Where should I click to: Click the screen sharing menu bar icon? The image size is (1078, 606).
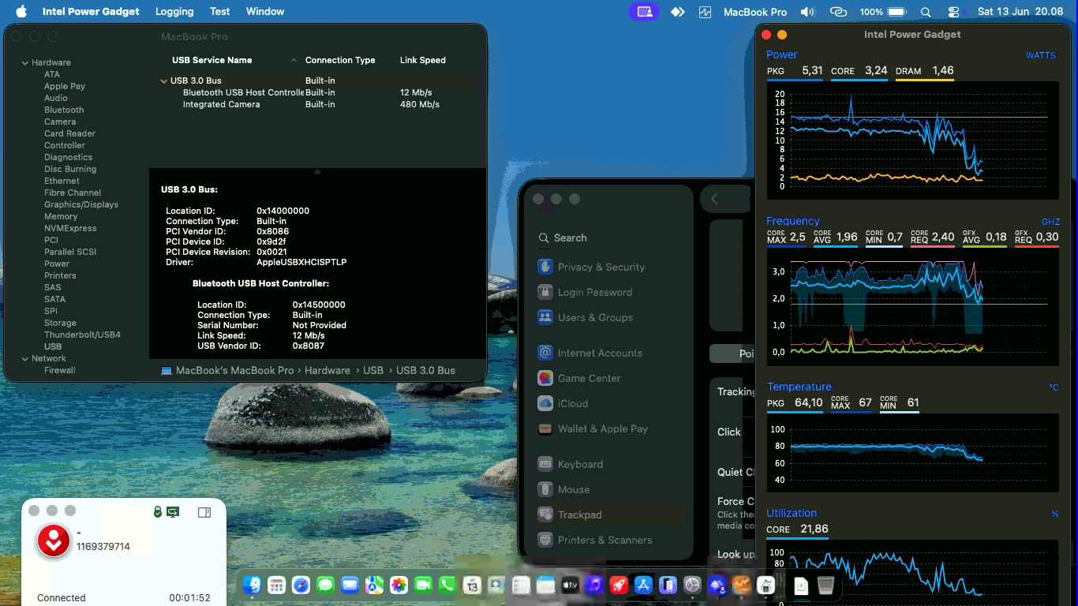[645, 12]
